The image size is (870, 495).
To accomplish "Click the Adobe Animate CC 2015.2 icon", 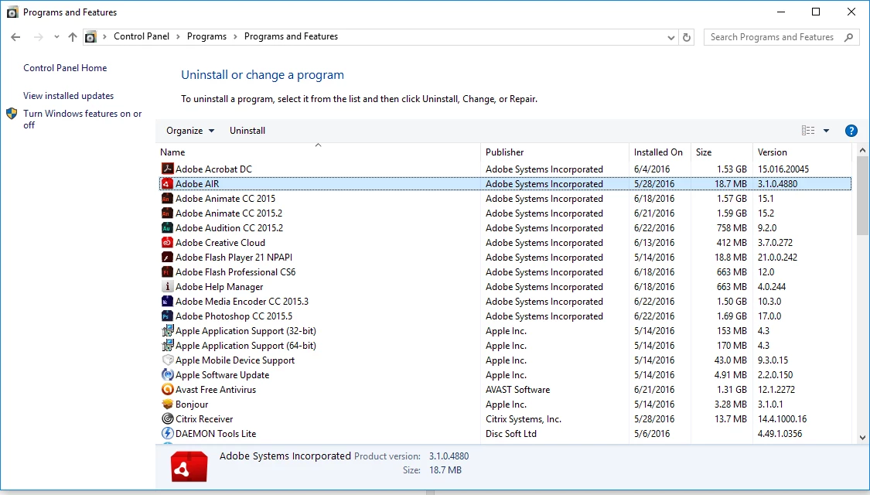I will (x=167, y=213).
